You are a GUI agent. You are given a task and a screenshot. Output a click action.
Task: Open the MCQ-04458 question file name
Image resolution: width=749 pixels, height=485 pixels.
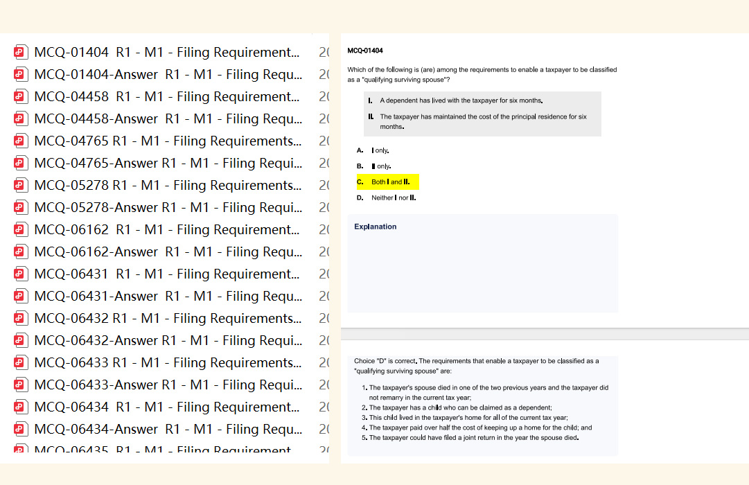coord(166,97)
